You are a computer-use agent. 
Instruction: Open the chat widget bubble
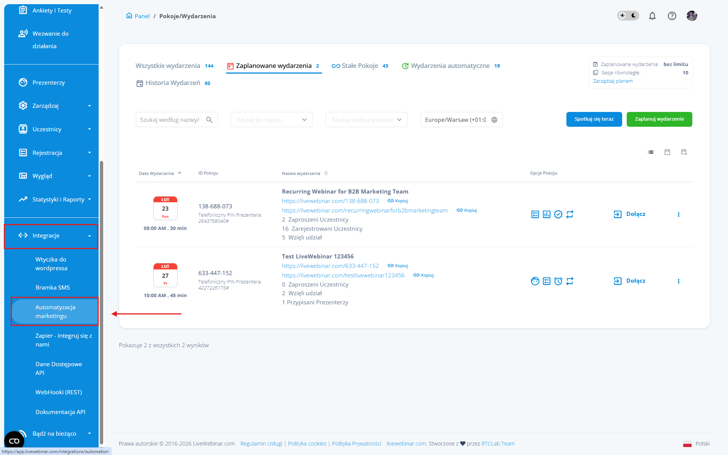pyautogui.click(x=14, y=441)
